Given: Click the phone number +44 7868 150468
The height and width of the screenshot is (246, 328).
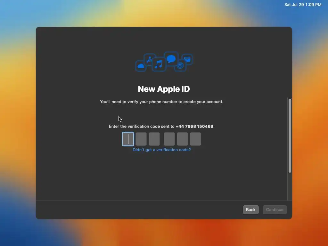Looking at the screenshot, I should [194, 126].
